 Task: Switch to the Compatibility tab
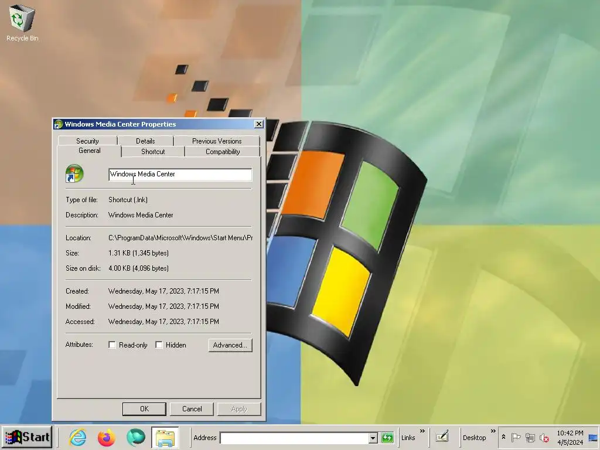(x=223, y=152)
